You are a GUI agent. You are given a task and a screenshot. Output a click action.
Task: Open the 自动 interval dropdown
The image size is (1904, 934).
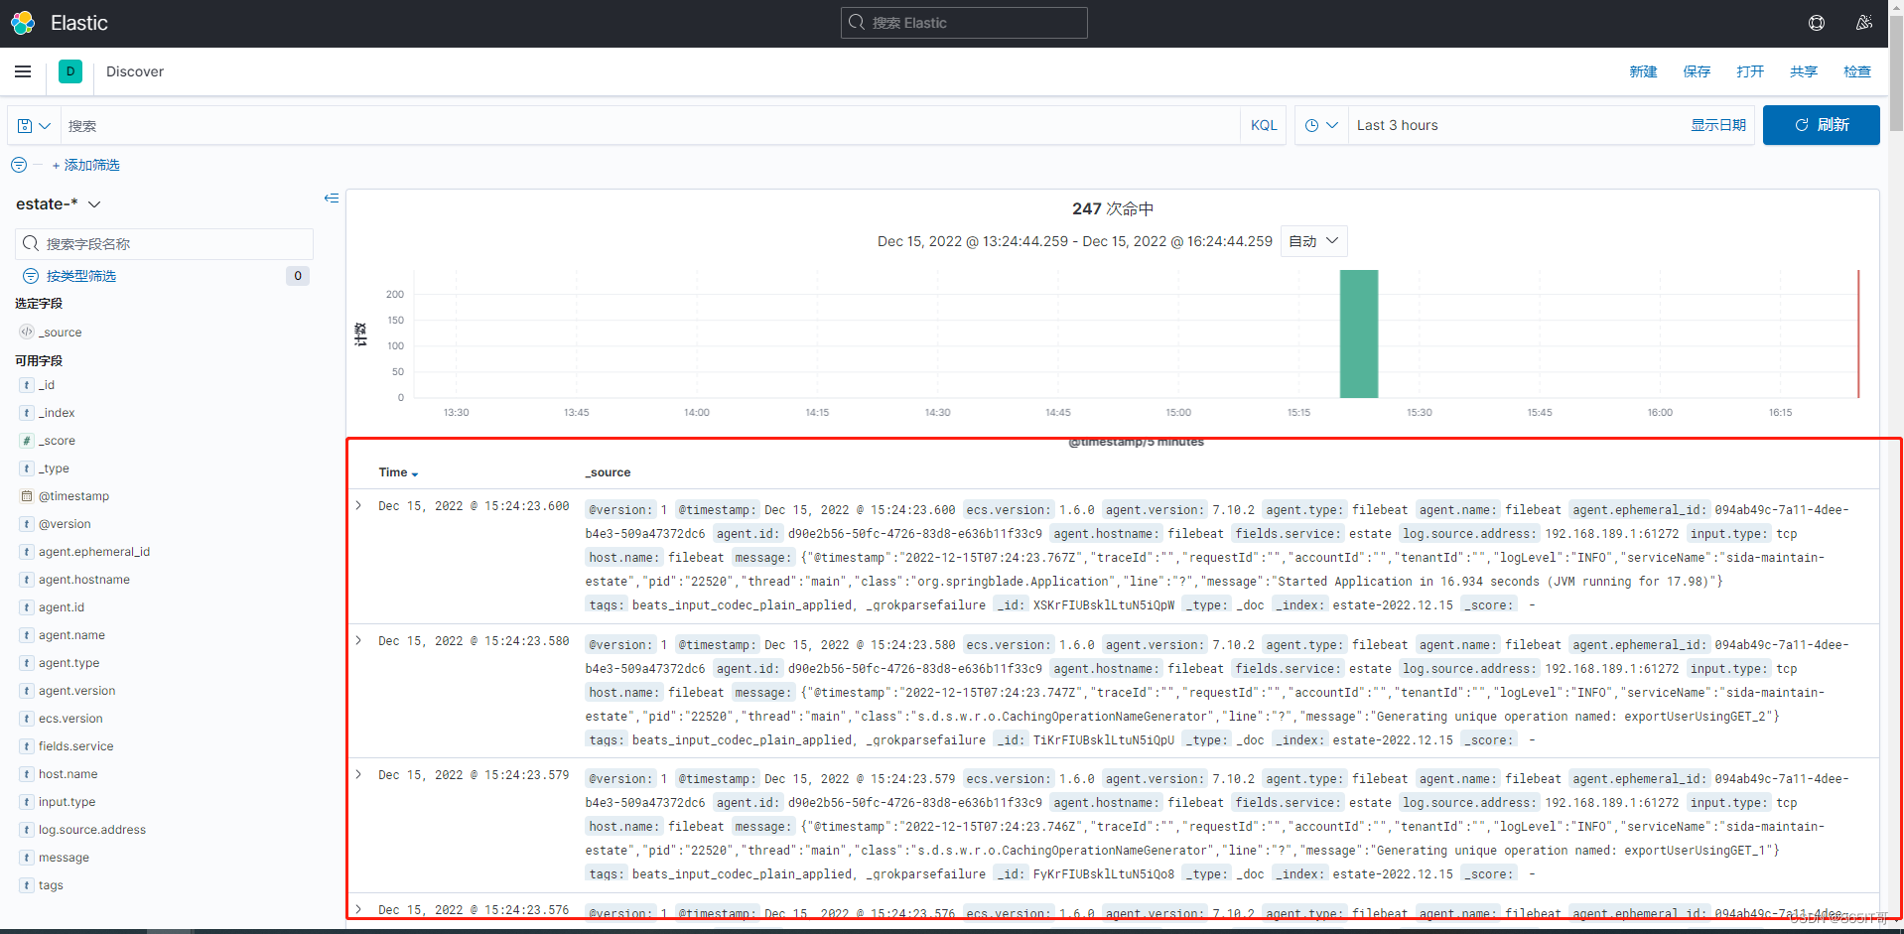click(x=1313, y=241)
